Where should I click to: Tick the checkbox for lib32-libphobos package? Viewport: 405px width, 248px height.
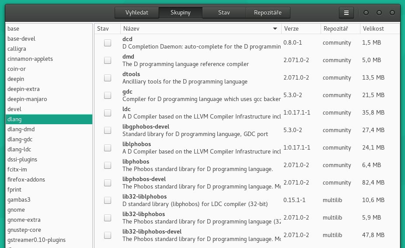tap(108, 218)
